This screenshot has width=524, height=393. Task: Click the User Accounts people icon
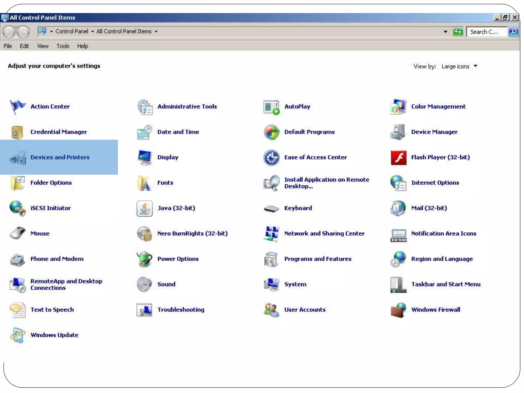coord(271,310)
